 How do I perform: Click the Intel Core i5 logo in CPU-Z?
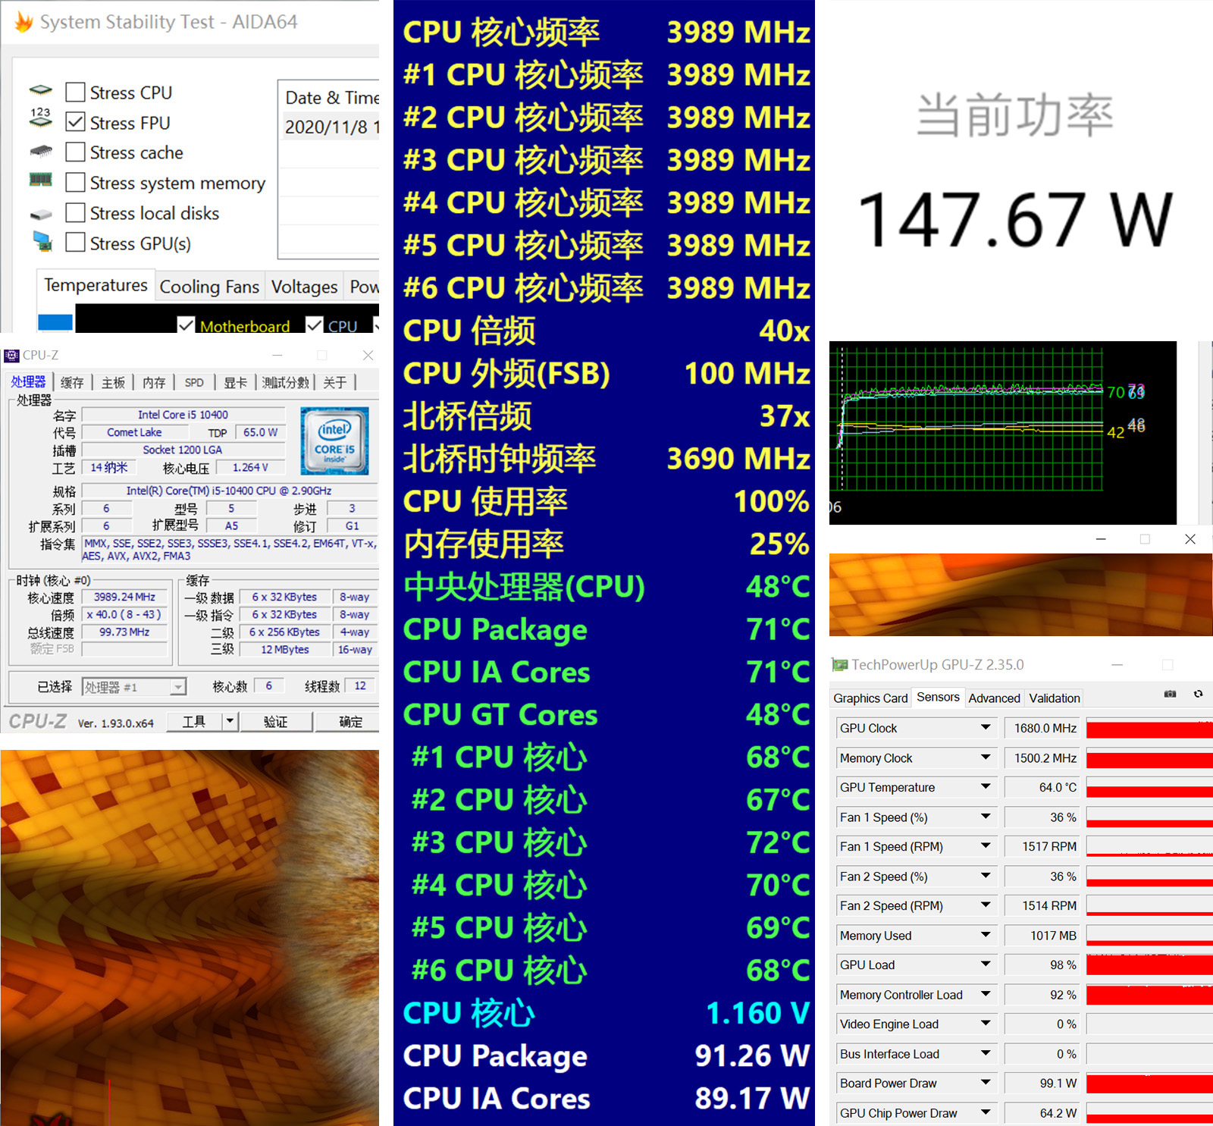(x=334, y=441)
